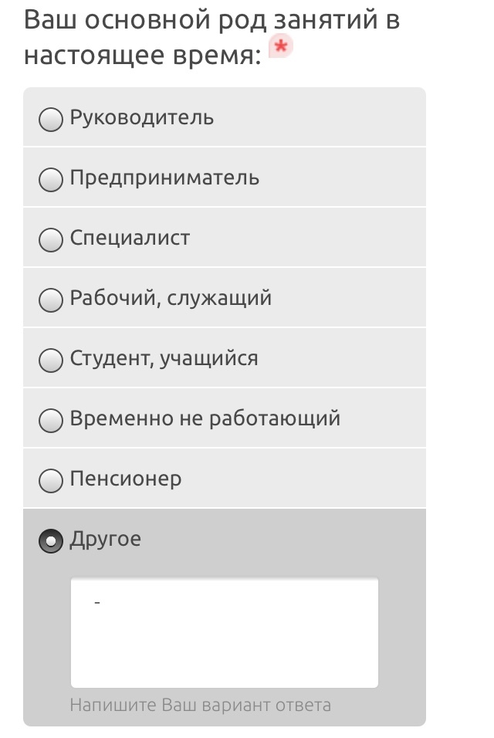
Task: Click the Руководитель label text
Action: [x=142, y=118]
